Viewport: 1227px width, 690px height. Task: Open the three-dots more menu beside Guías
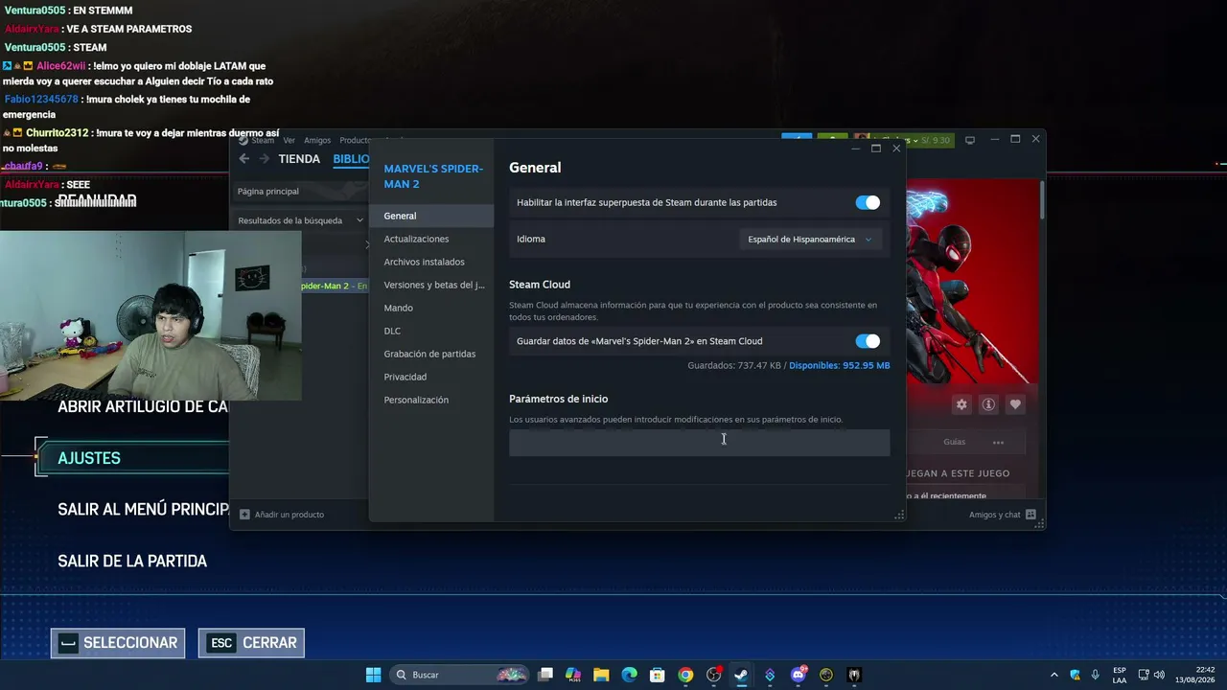tap(998, 442)
